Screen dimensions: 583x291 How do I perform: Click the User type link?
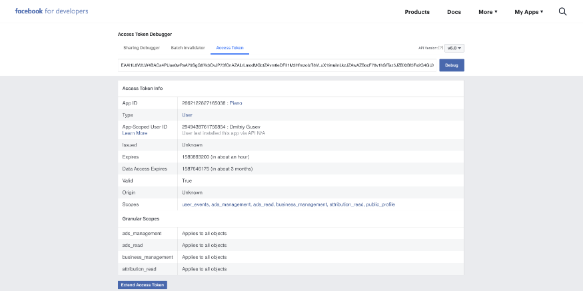pyautogui.click(x=187, y=115)
